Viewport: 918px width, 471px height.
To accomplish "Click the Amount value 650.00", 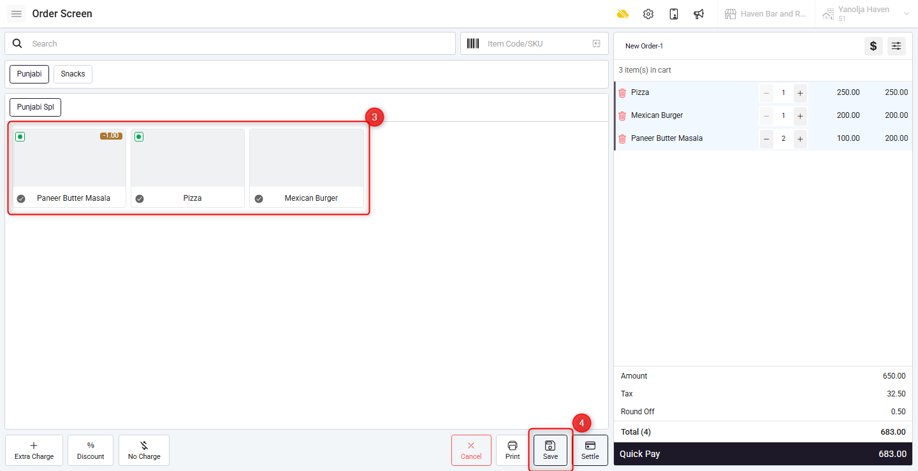I will (893, 376).
